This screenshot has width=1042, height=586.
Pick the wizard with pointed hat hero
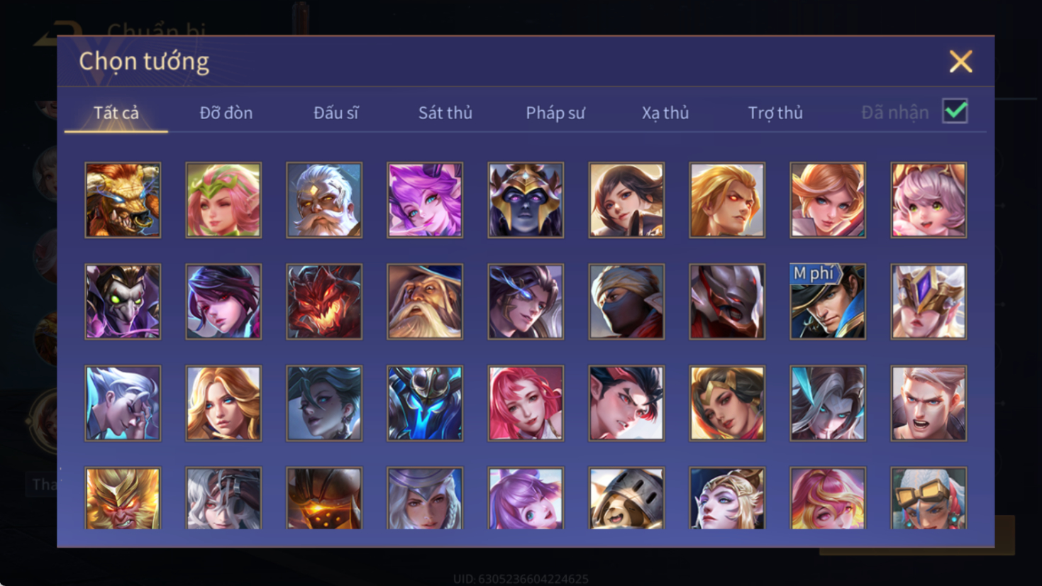coord(425,302)
